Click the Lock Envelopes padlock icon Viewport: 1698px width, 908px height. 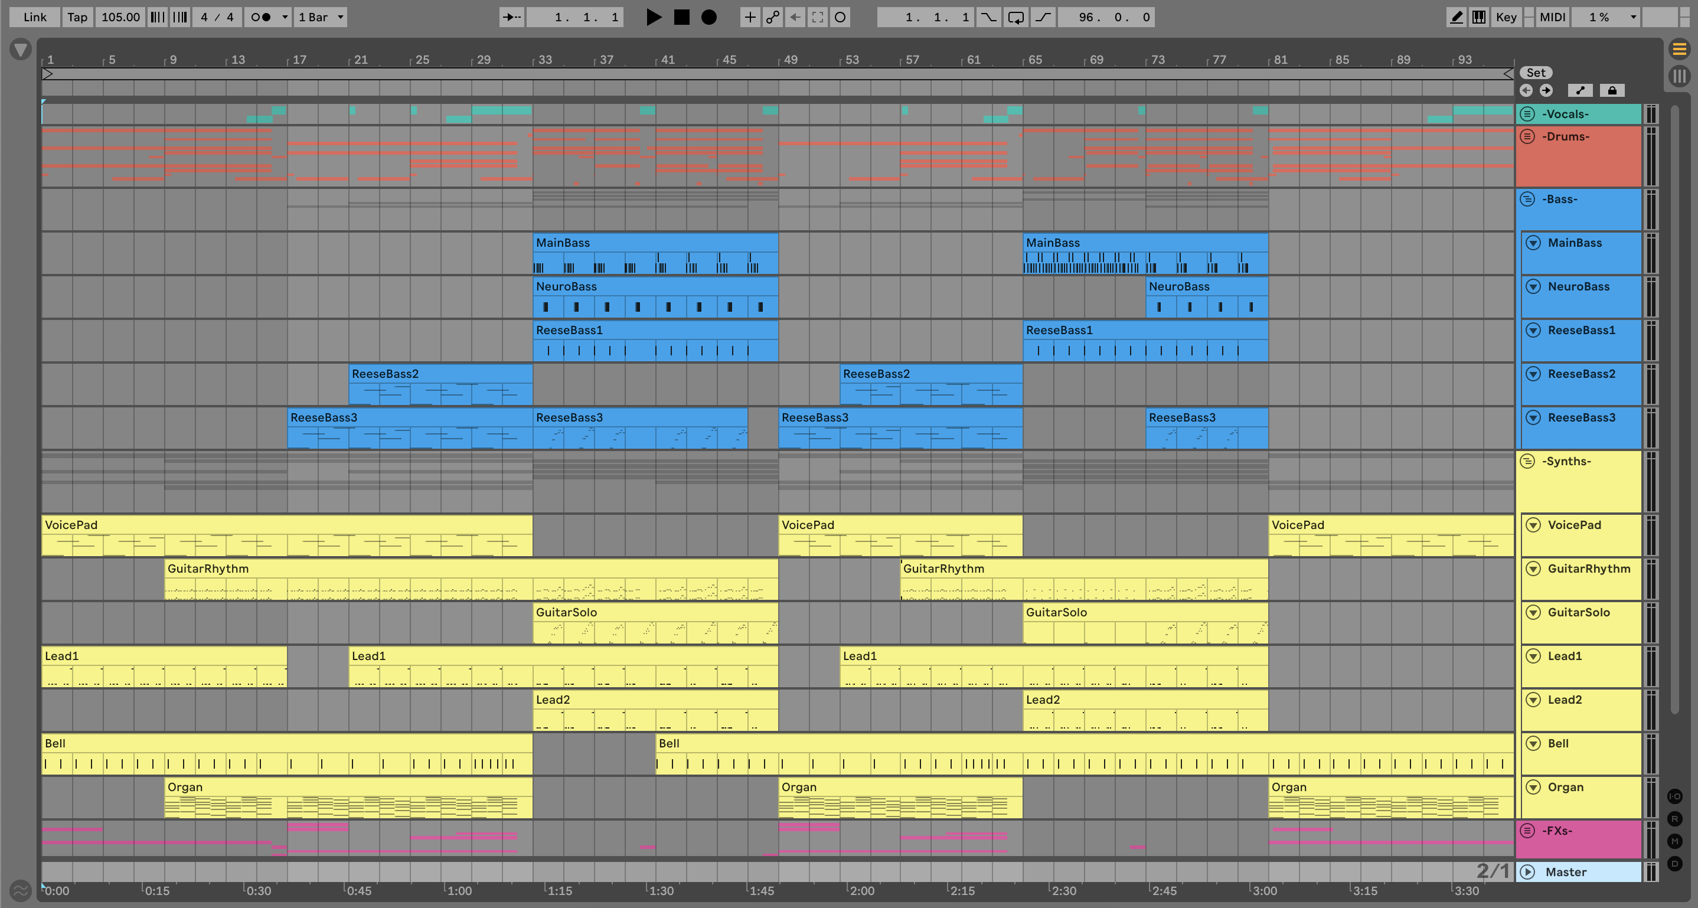tap(1612, 90)
